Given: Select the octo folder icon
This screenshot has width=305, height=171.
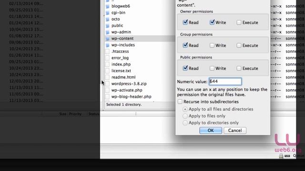Looking at the screenshot, I should point(107,19).
